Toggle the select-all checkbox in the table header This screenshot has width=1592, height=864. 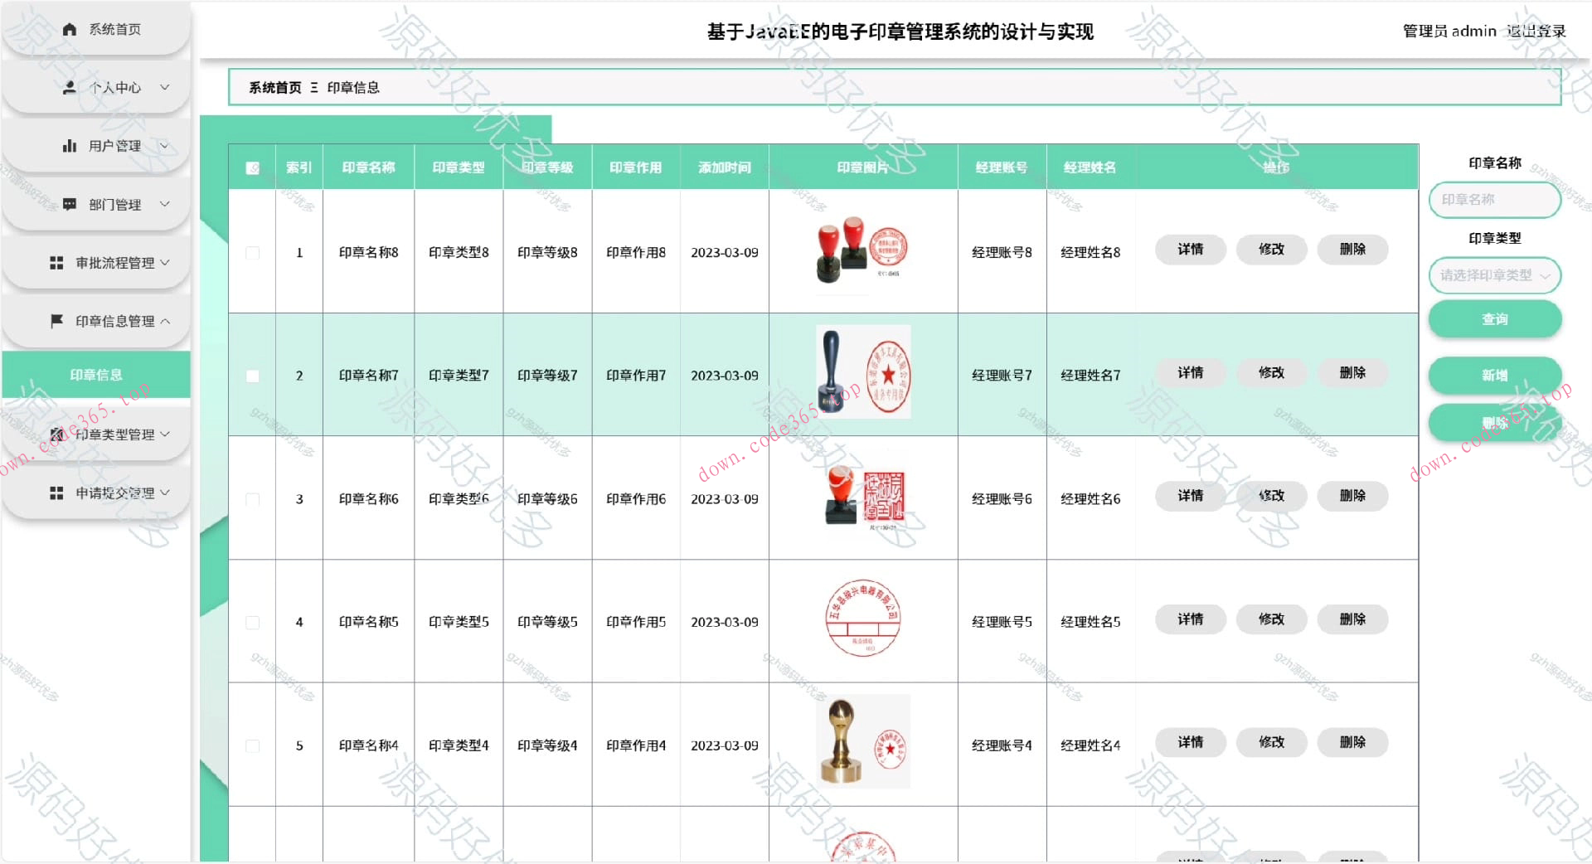pos(252,167)
